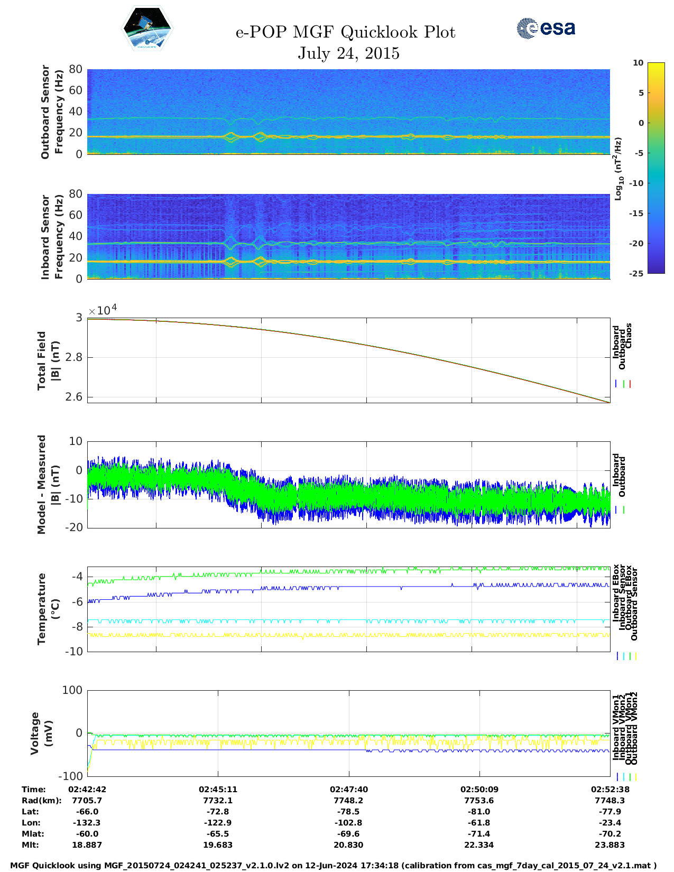Click the 02:50:09 time tick label
674x872 pixels.
479,790
